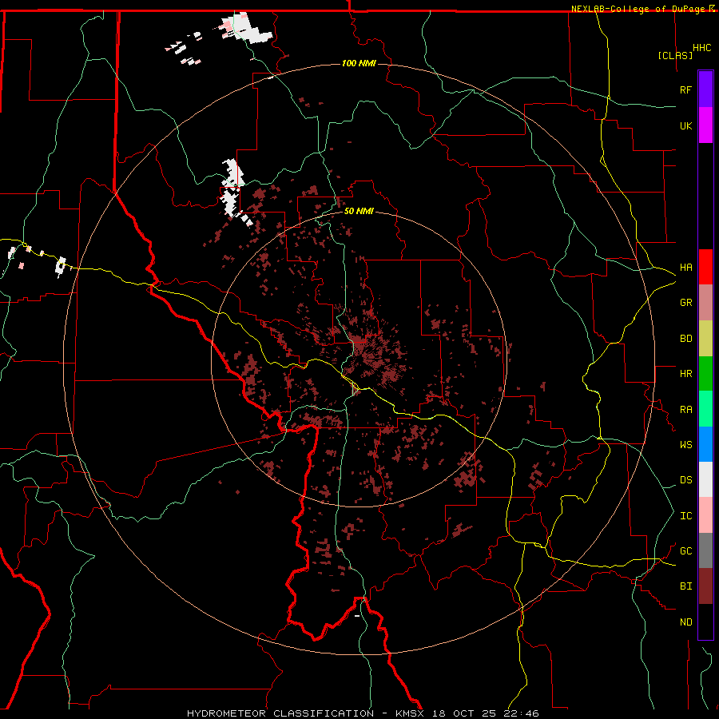Click the IC pink legend color swatch

click(705, 515)
